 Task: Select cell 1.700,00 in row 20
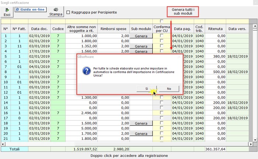82,133
